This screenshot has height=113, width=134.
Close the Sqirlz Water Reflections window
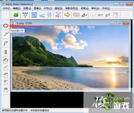click(129, 4)
